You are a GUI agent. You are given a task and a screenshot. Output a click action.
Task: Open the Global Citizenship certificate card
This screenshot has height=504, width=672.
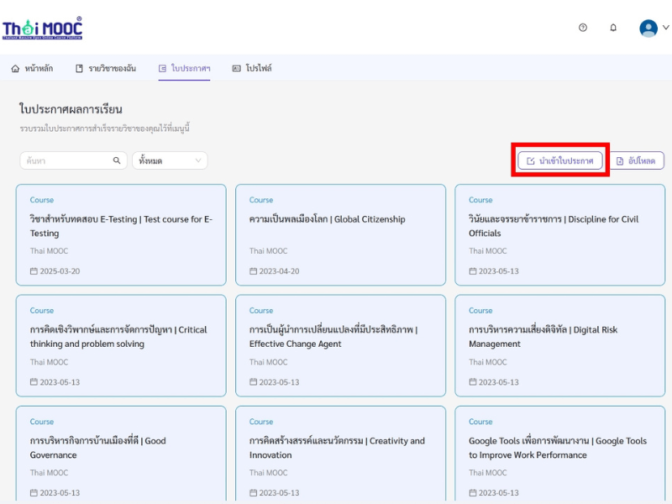coord(340,235)
